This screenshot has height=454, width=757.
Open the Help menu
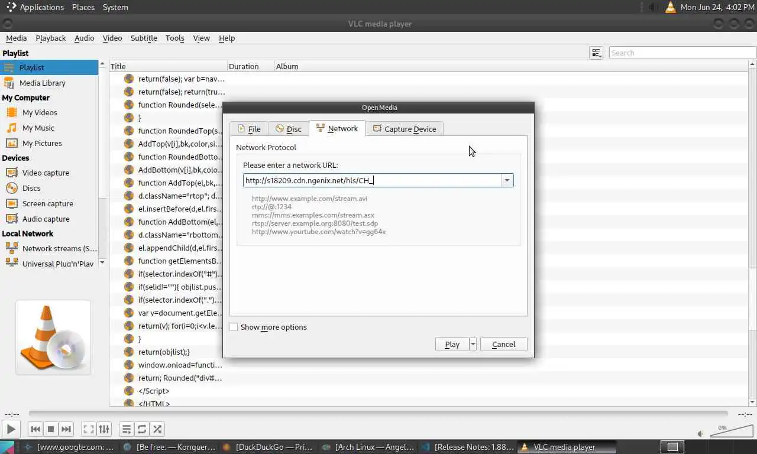227,38
